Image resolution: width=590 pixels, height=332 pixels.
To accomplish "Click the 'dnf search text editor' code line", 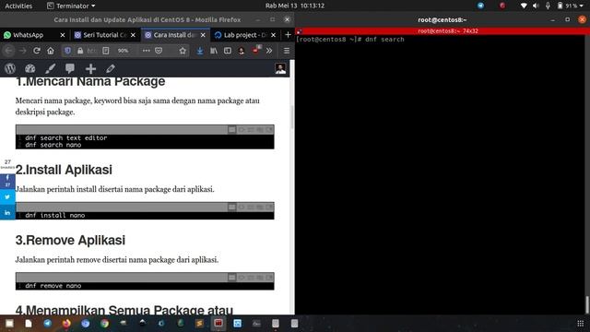I will tap(66, 138).
